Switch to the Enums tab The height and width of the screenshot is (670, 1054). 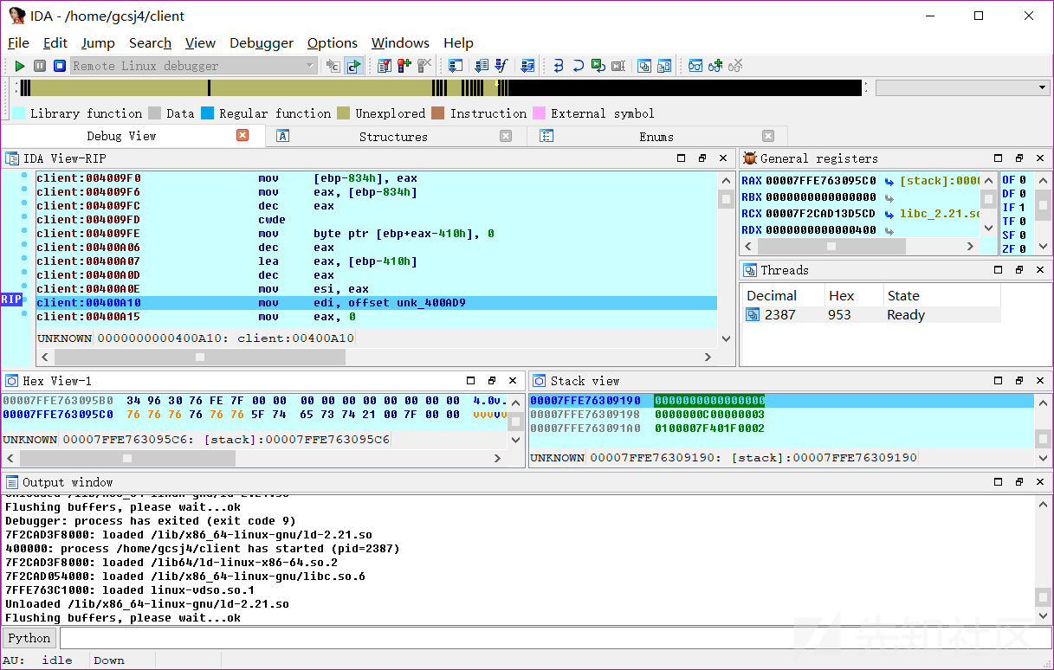656,136
